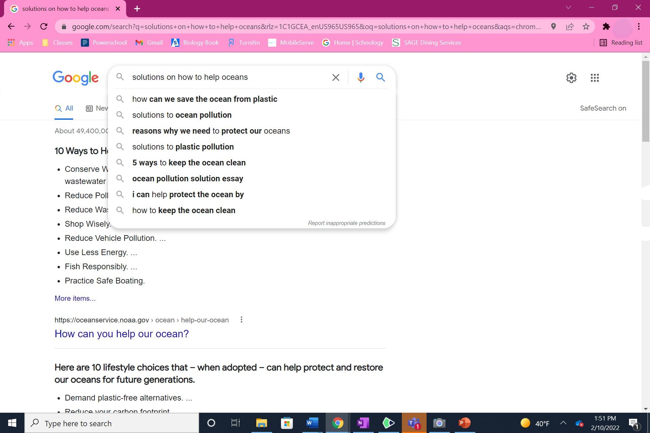Select the All results tab
The width and height of the screenshot is (650, 433).
[x=64, y=108]
